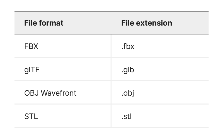This screenshot has height=139, width=223.
Task: Select the .fbx extension cell
Action: pyautogui.click(x=128, y=46)
